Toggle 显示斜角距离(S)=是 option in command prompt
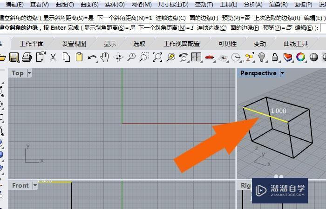The image size is (326, 209). click(110, 27)
